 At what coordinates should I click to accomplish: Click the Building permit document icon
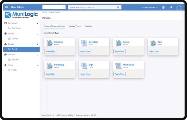(x=50, y=43)
